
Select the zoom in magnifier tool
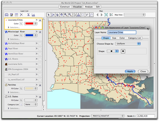tap(66, 15)
